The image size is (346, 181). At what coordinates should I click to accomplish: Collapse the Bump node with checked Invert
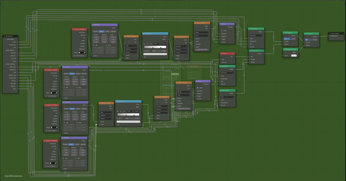pos(197,81)
